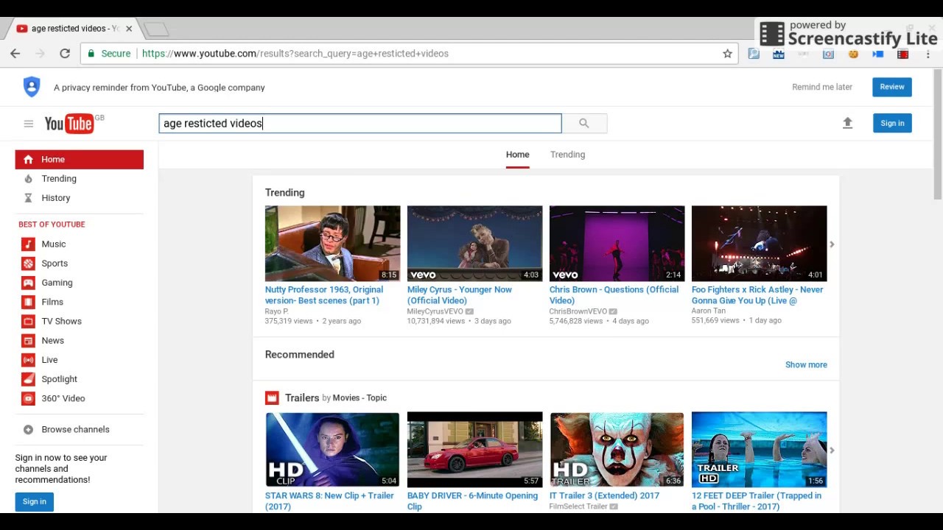Reload the page with refresh icon
This screenshot has height=530, width=943.
(x=65, y=53)
